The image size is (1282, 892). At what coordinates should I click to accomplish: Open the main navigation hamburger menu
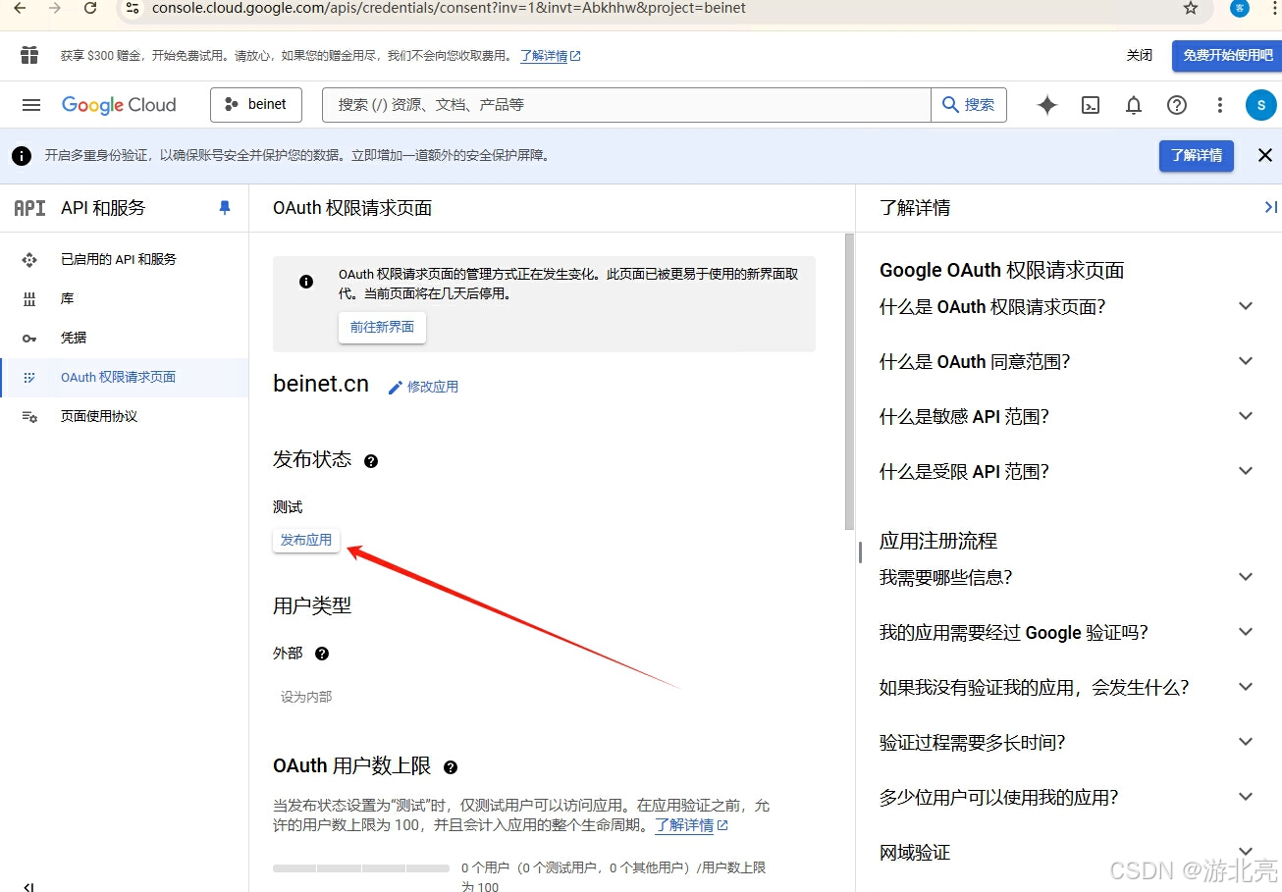coord(31,105)
